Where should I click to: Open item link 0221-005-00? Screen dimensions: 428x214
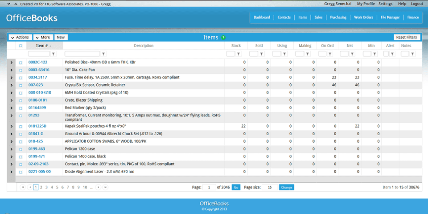point(40,172)
